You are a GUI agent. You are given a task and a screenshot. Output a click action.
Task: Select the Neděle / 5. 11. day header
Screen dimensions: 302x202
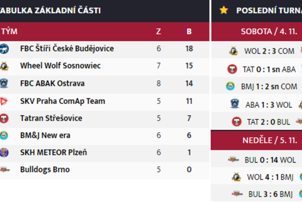click(270, 140)
